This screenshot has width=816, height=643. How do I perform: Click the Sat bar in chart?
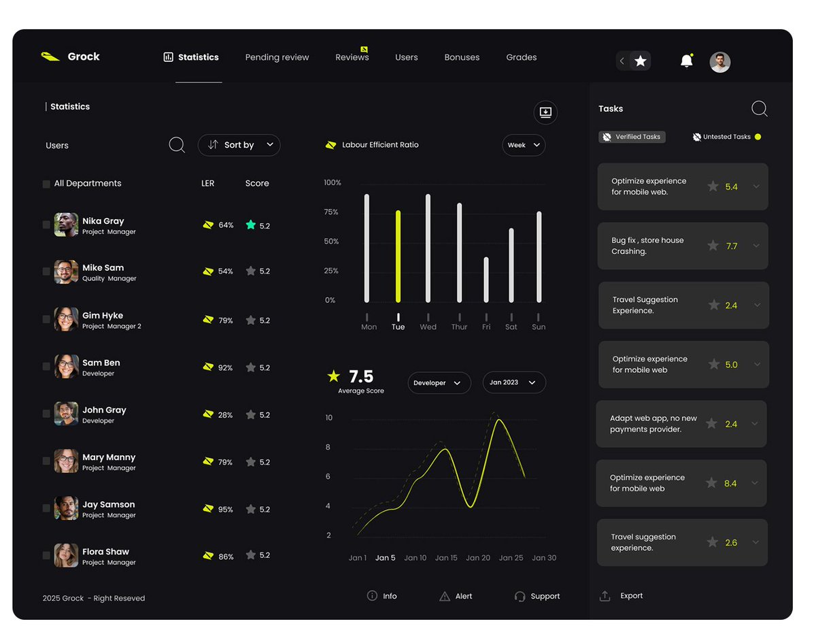(511, 265)
